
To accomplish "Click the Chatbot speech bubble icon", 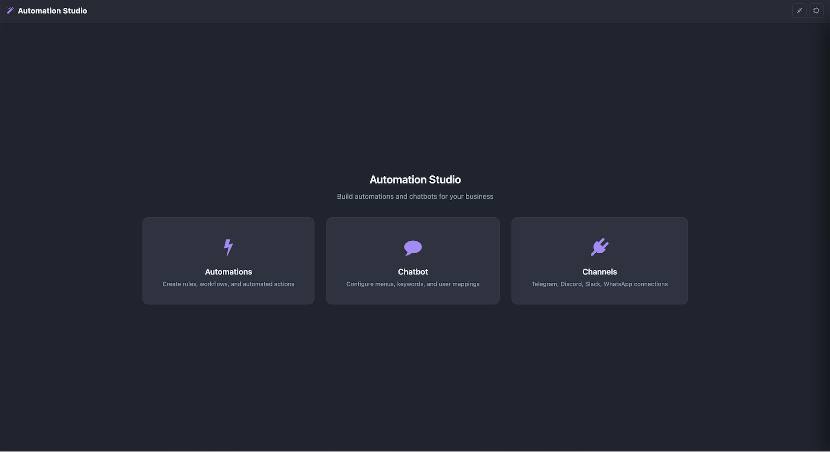I will tap(413, 247).
